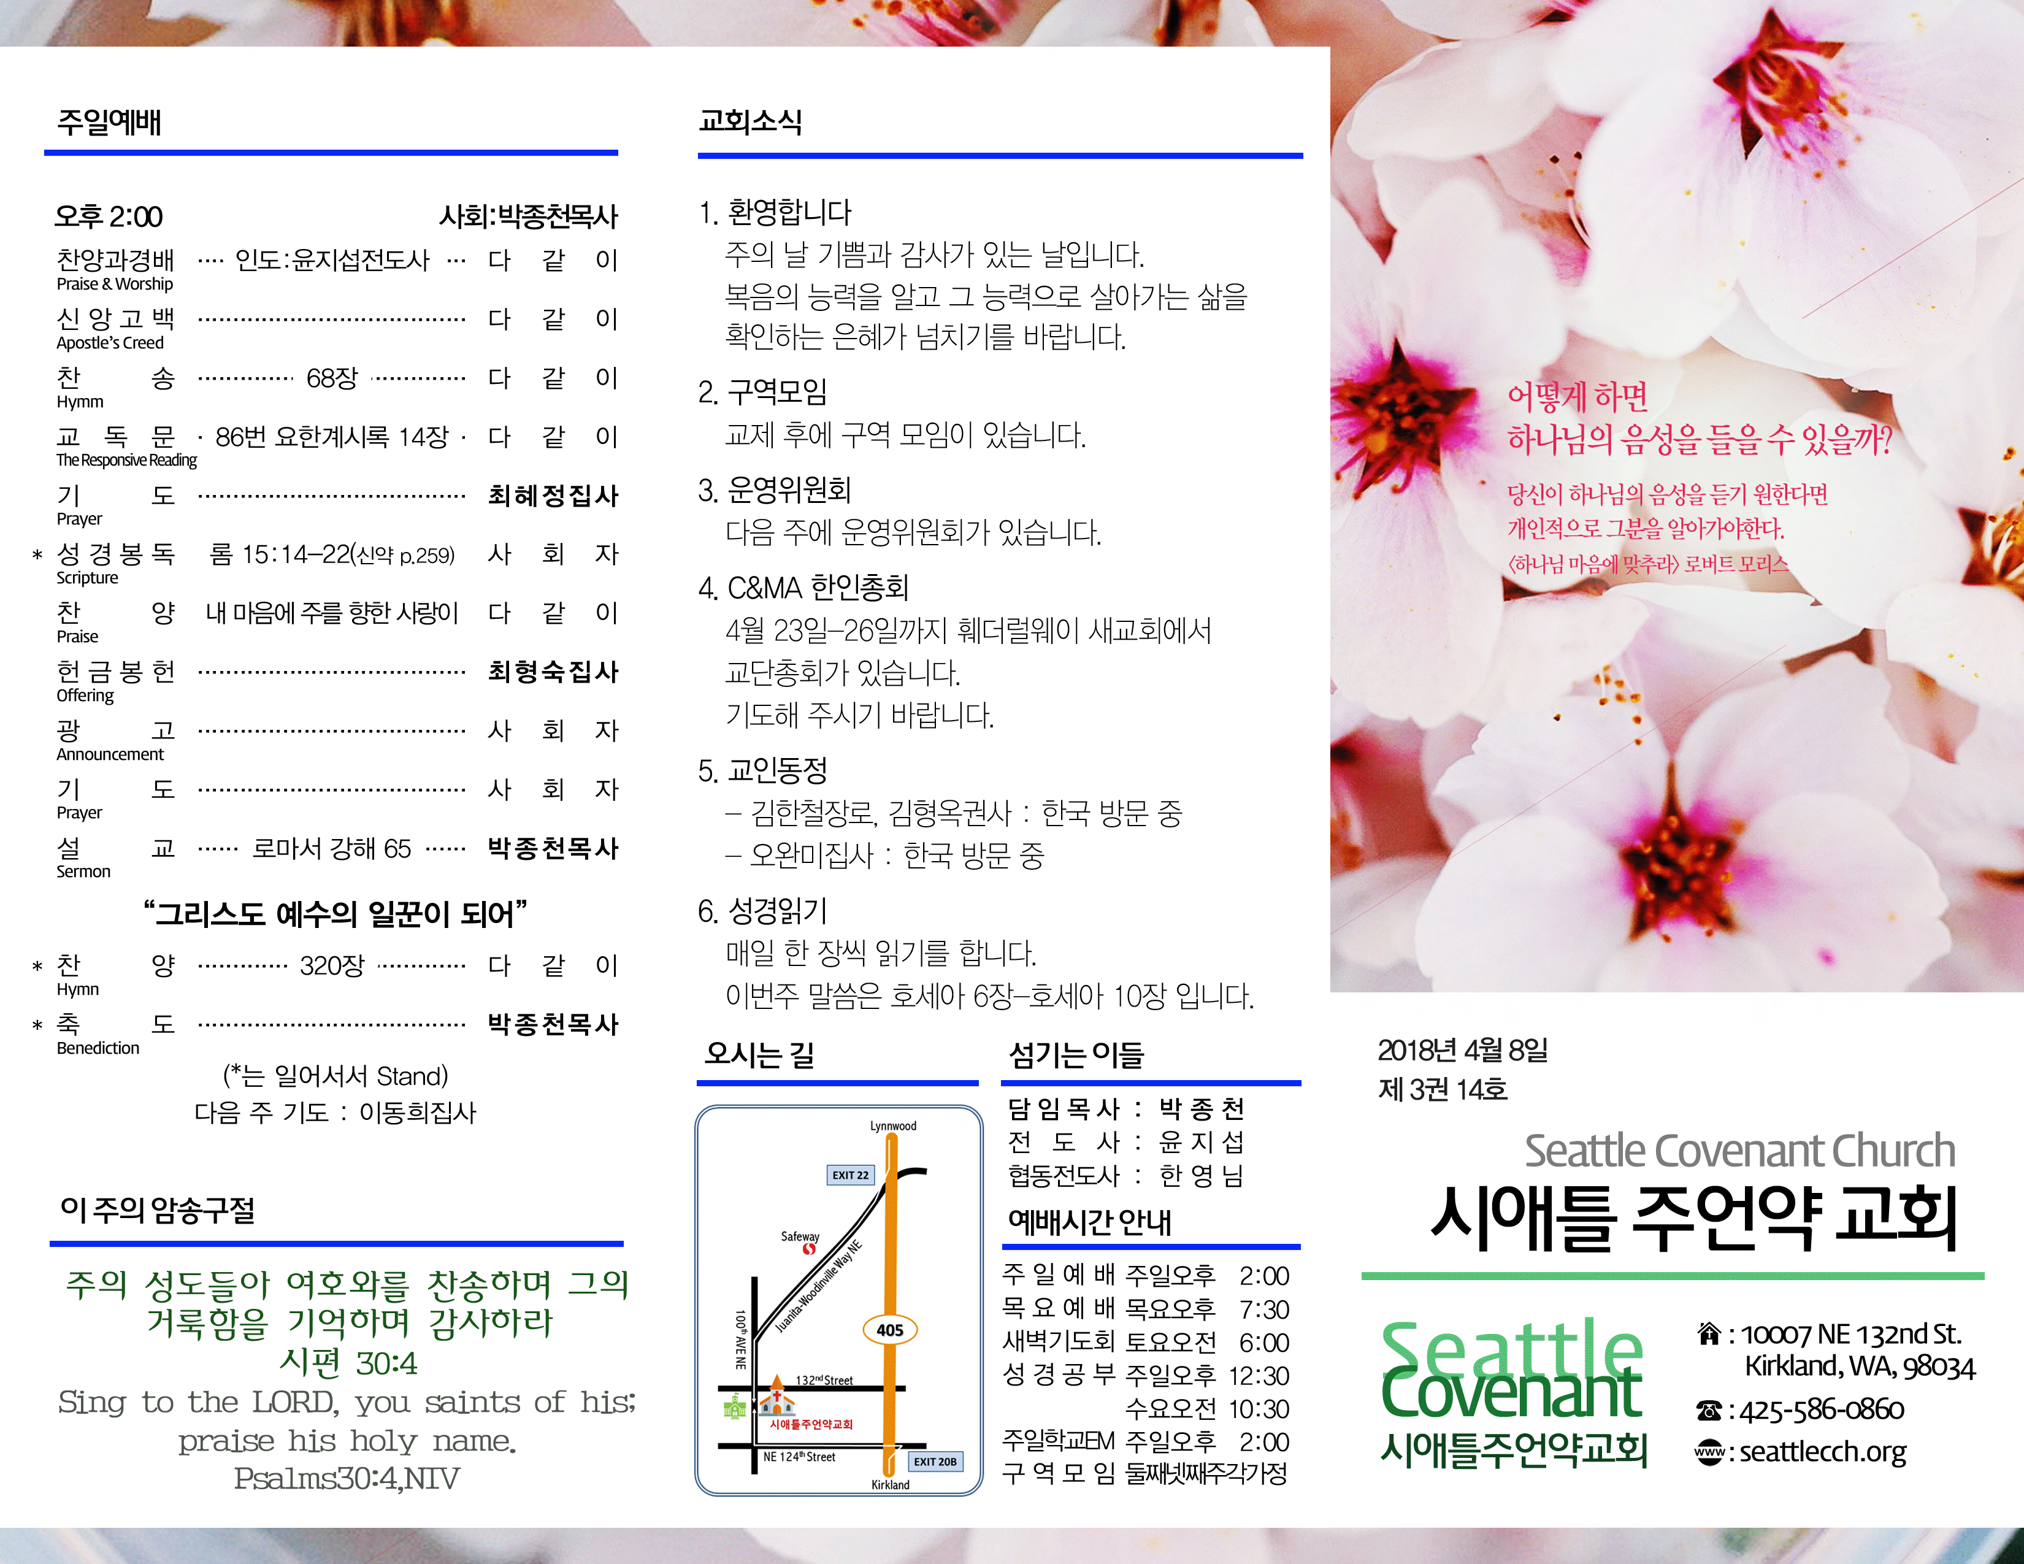The width and height of the screenshot is (2024, 1564).
Task: Click the name 최혜정집사
Action: point(553,496)
